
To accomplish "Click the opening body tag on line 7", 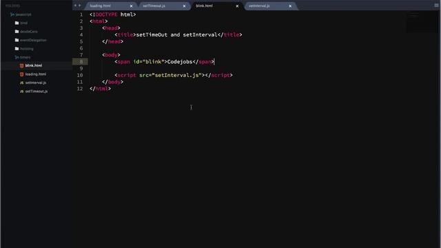I will (x=111, y=55).
